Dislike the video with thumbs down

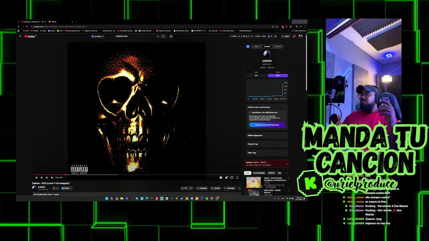pos(191,188)
